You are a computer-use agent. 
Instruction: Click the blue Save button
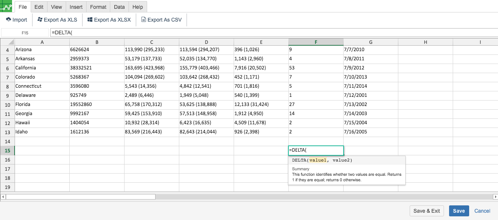[459, 211]
